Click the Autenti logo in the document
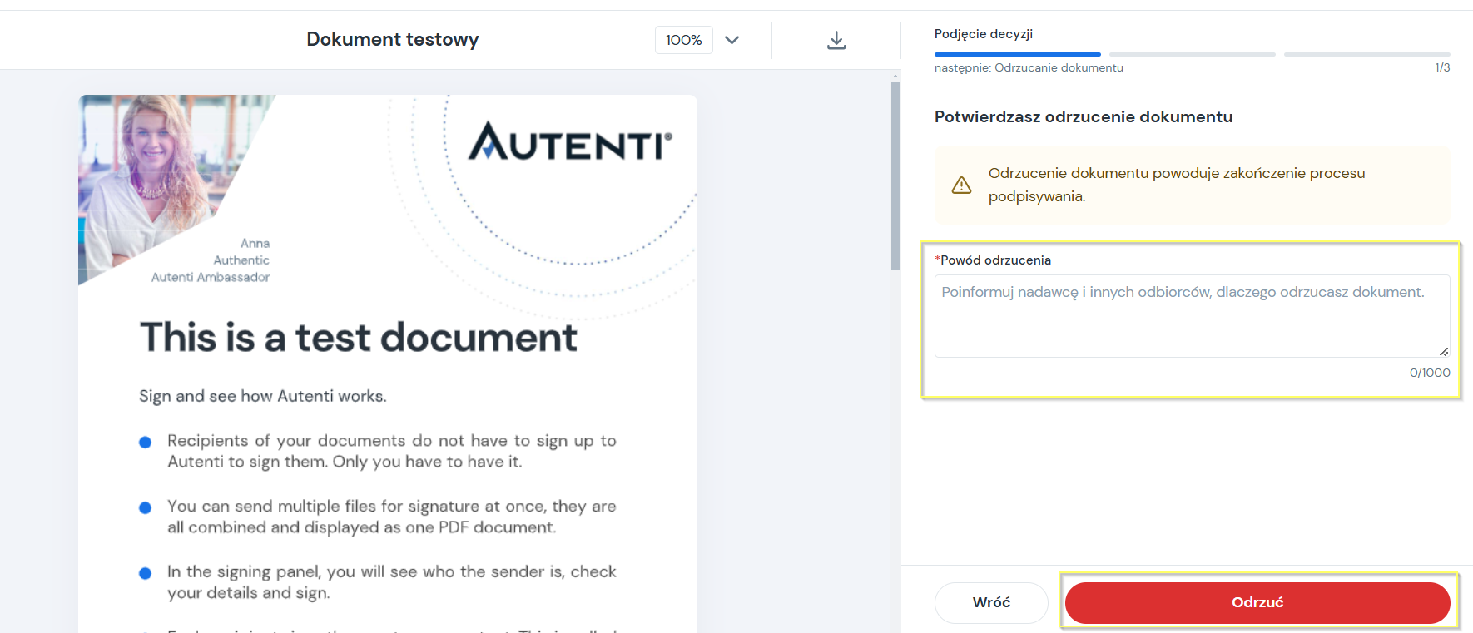The image size is (1473, 633). coord(570,141)
